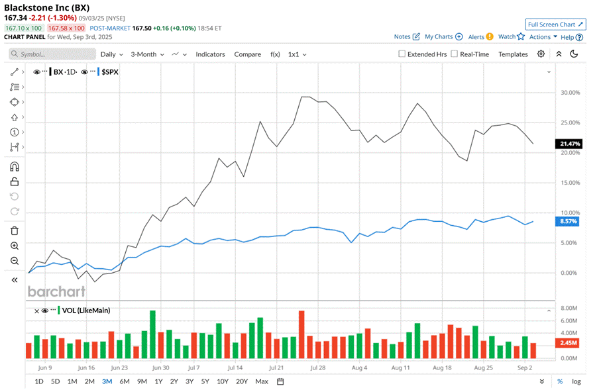
Task: Click the Watch star icon
Action: tap(521, 36)
